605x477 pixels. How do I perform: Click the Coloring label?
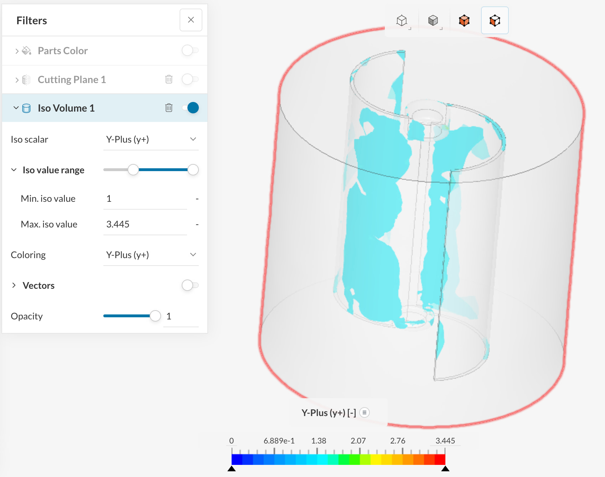(x=28, y=255)
